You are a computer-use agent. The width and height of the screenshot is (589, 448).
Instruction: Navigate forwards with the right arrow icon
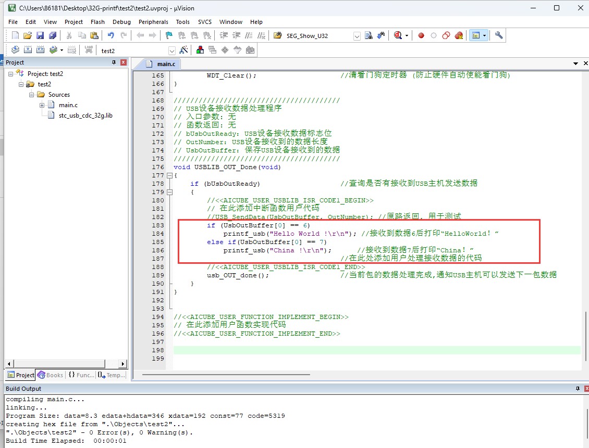[x=153, y=35]
